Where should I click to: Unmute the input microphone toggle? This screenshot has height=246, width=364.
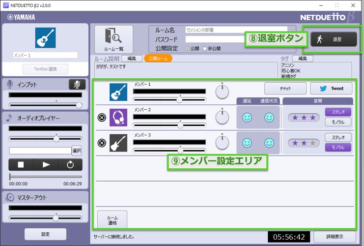coord(77,85)
